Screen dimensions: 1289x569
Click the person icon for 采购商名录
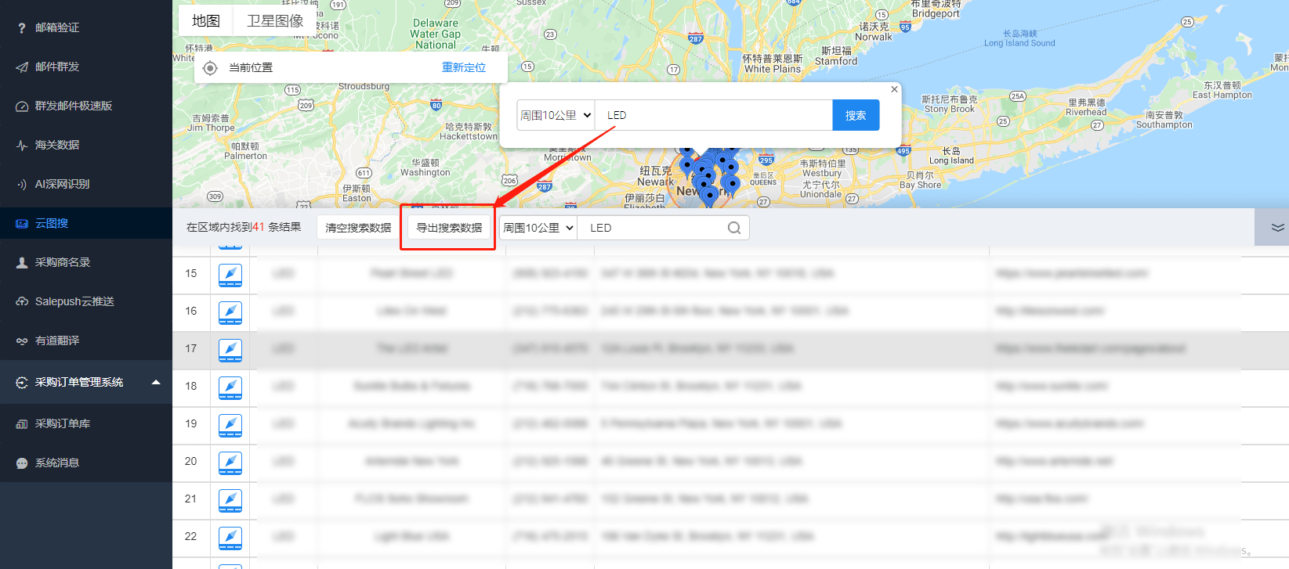pyautogui.click(x=22, y=263)
